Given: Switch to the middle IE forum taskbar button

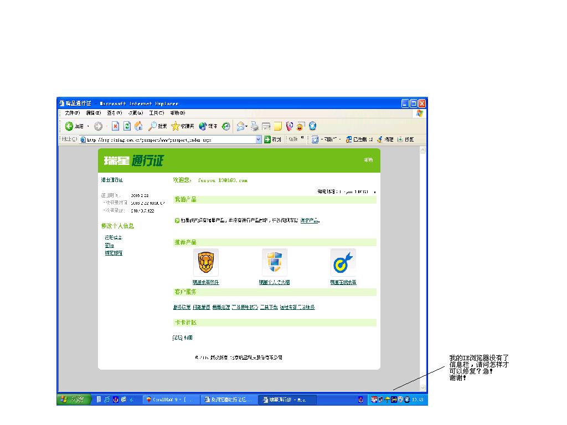Looking at the screenshot, I should pyautogui.click(x=229, y=400).
